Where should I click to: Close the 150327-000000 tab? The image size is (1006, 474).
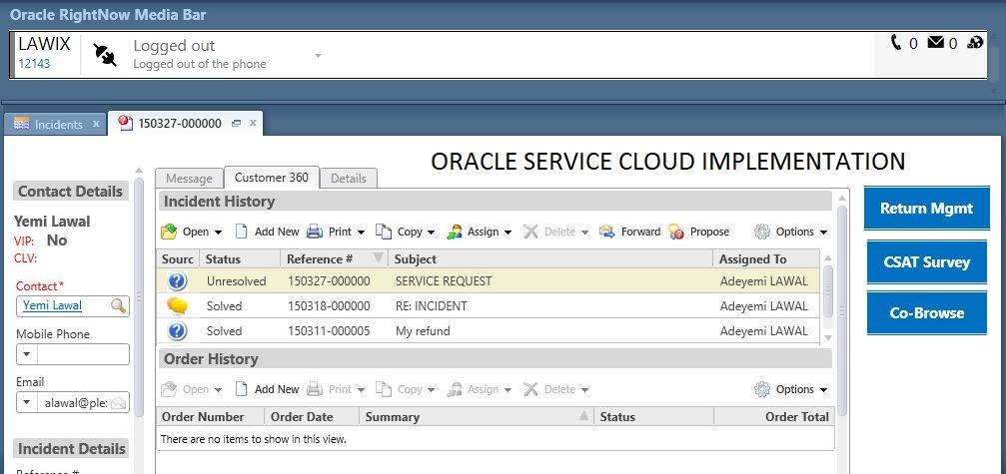tap(253, 124)
